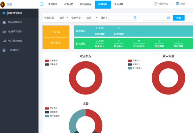Click the blue 查询 button
Image resolution: width=193 pixels, height=133 pixels.
coord(179,18)
